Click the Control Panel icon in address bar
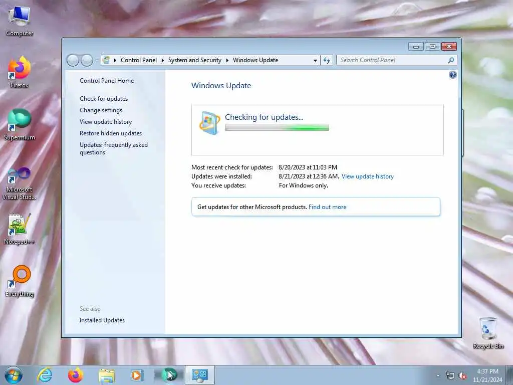 (106, 60)
